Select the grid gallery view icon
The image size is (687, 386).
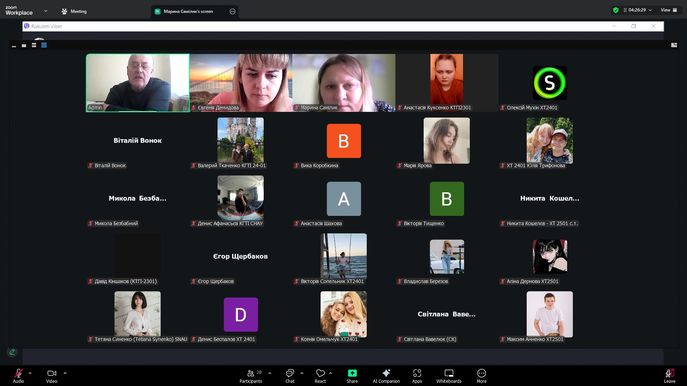pyautogui.click(x=44, y=45)
